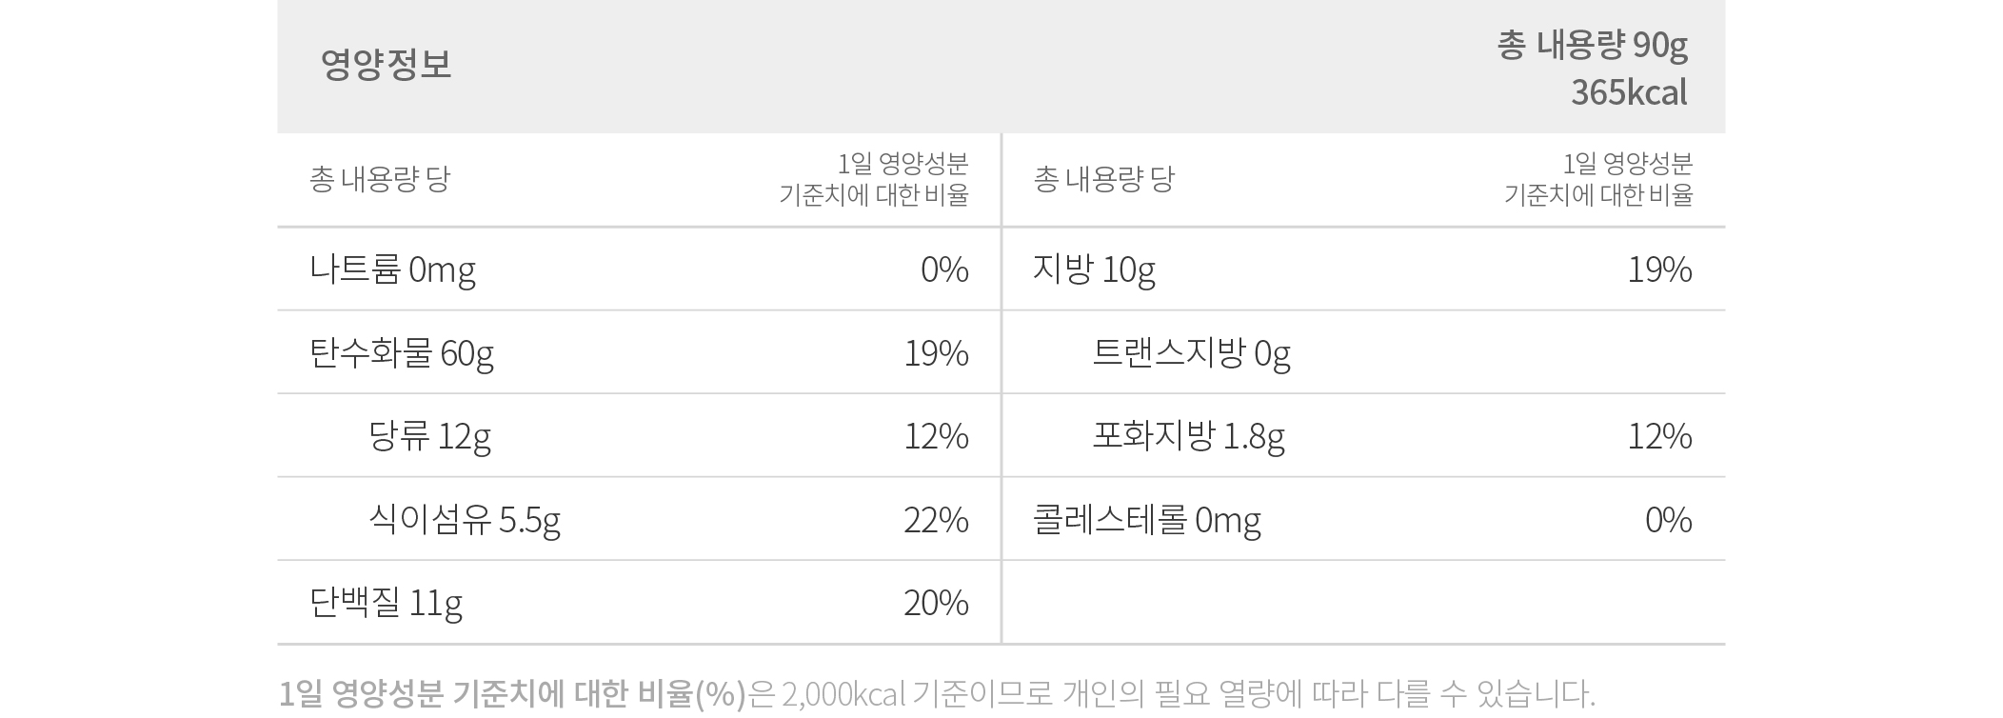The image size is (2003, 718).
Task: Click the 22% value for 식이섬유
Action: [x=937, y=520]
